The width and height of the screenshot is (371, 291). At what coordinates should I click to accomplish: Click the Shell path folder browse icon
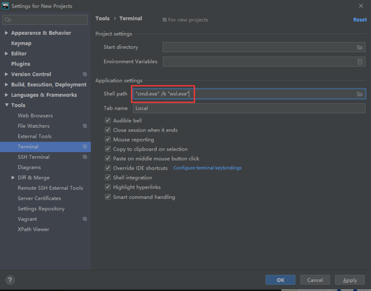(359, 94)
